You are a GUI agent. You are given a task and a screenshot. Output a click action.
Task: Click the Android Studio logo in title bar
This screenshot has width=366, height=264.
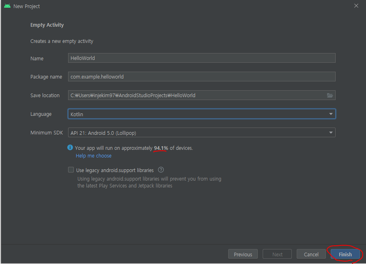click(x=7, y=6)
